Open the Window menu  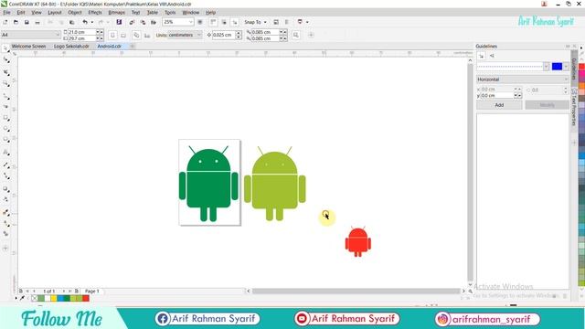pos(191,12)
